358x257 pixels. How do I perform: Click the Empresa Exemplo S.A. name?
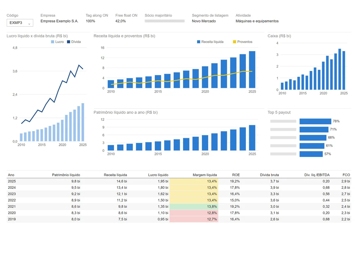pos(59,21)
